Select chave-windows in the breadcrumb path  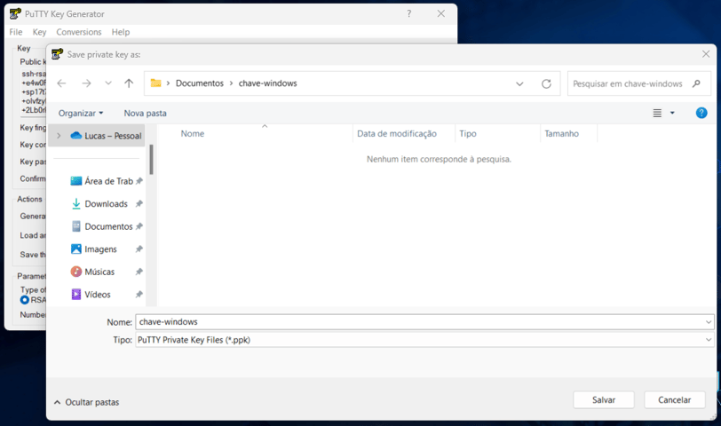[x=267, y=83]
